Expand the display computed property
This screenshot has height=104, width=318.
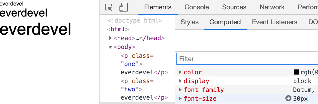(x=180, y=81)
